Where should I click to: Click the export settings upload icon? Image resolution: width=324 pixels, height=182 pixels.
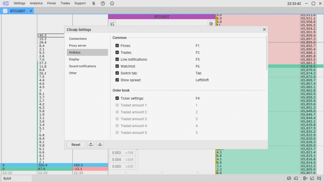coord(91,144)
